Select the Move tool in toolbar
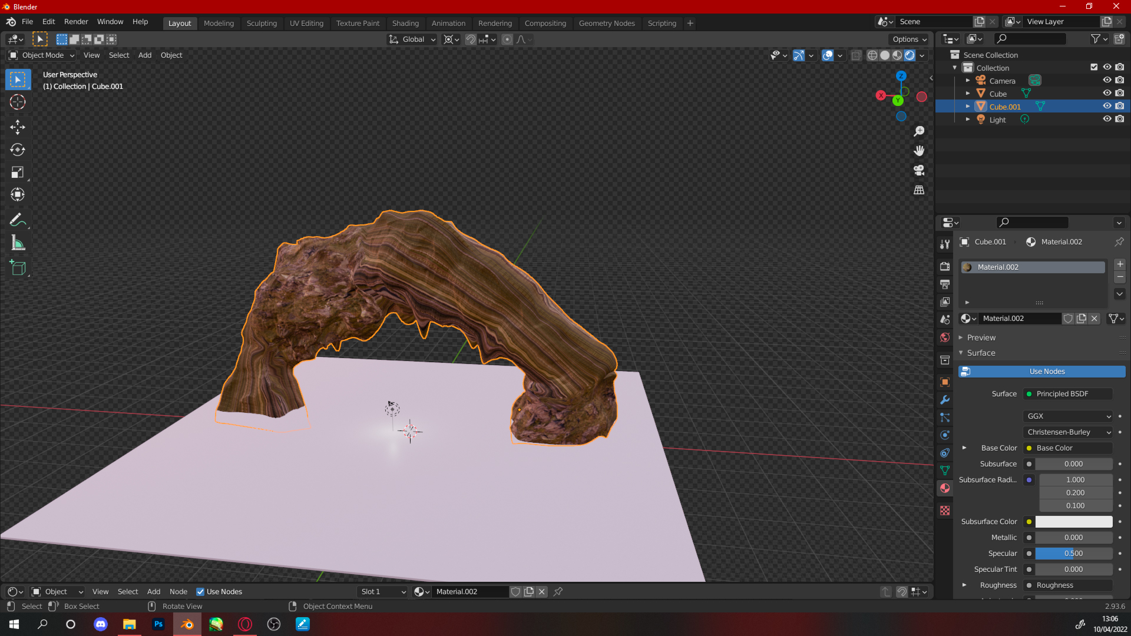 pos(18,127)
